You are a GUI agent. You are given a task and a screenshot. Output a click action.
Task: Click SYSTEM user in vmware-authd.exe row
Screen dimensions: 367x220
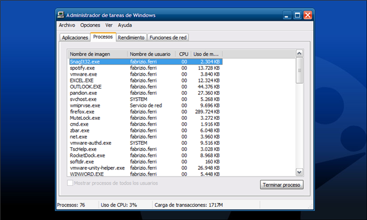[x=139, y=143]
